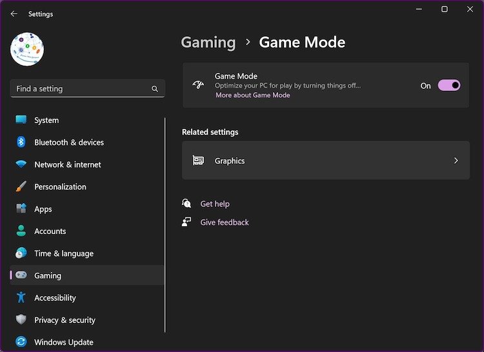Click the Privacy & security shield icon
The height and width of the screenshot is (352, 484).
pyautogui.click(x=21, y=320)
